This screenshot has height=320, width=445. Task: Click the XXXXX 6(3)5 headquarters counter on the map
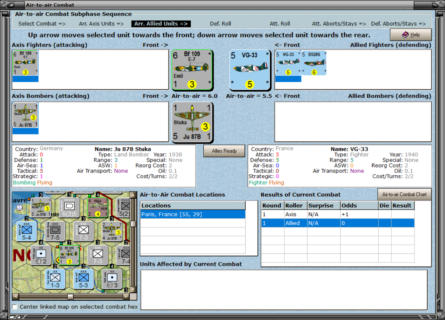[x=69, y=207]
